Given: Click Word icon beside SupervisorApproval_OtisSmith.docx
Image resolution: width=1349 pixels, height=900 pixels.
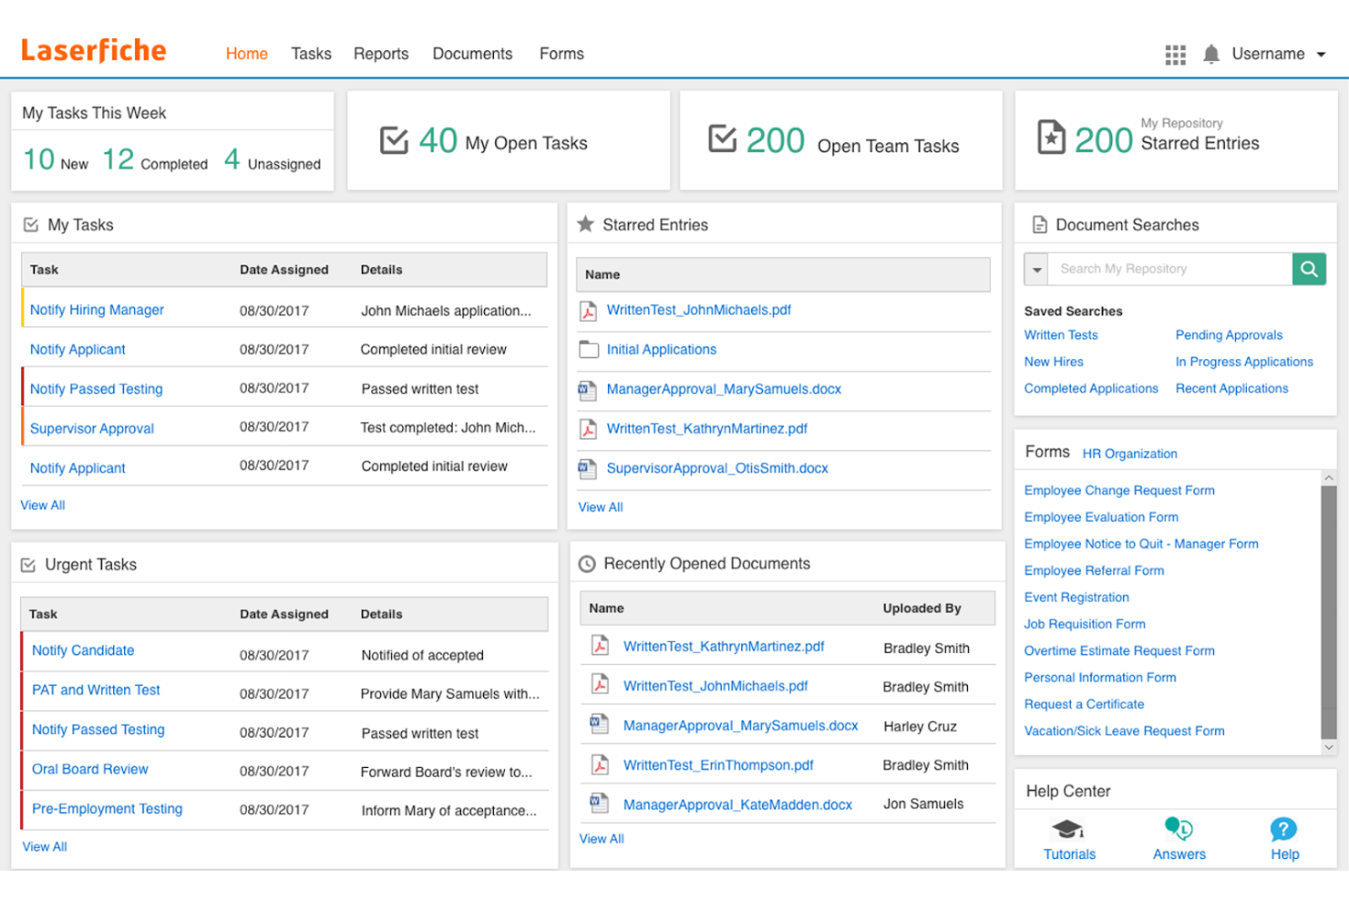Looking at the screenshot, I should pyautogui.click(x=588, y=469).
